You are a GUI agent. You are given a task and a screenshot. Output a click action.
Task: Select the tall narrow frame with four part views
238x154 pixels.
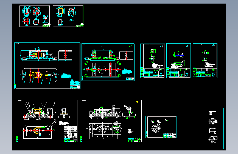coord(213,129)
